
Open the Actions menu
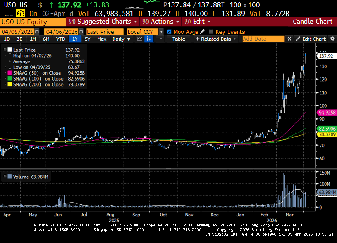[157, 22]
